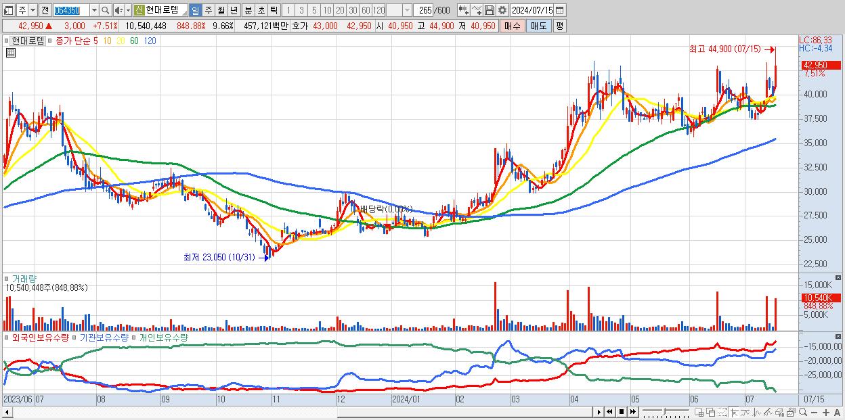Click the overlapping windows icon
Screen dimensions: 845x420
[x=711, y=413]
